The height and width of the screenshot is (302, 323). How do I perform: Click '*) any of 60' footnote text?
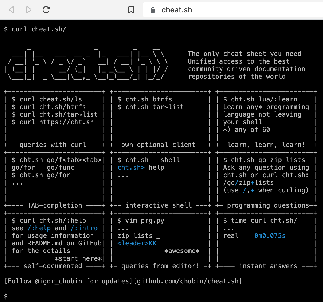[x=247, y=130]
